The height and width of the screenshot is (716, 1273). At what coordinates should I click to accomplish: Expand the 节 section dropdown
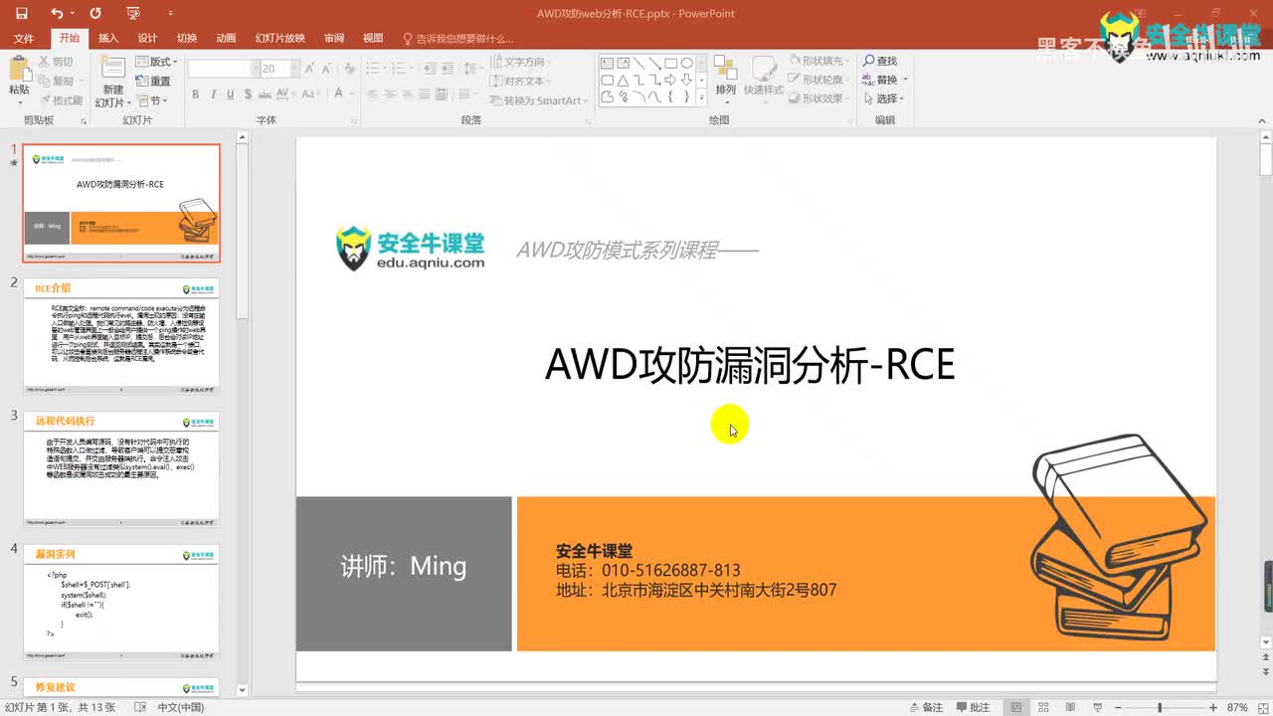click(153, 99)
